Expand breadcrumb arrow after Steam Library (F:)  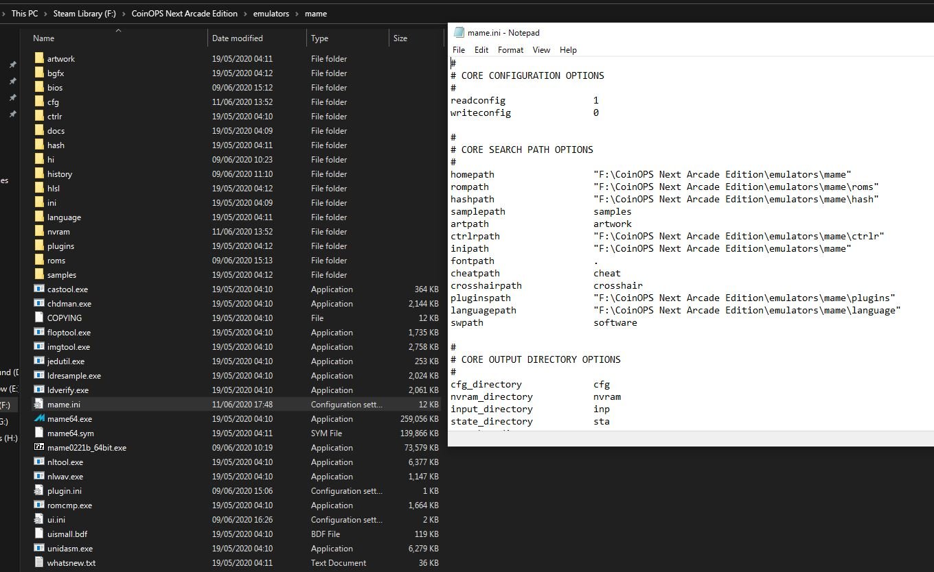124,13
